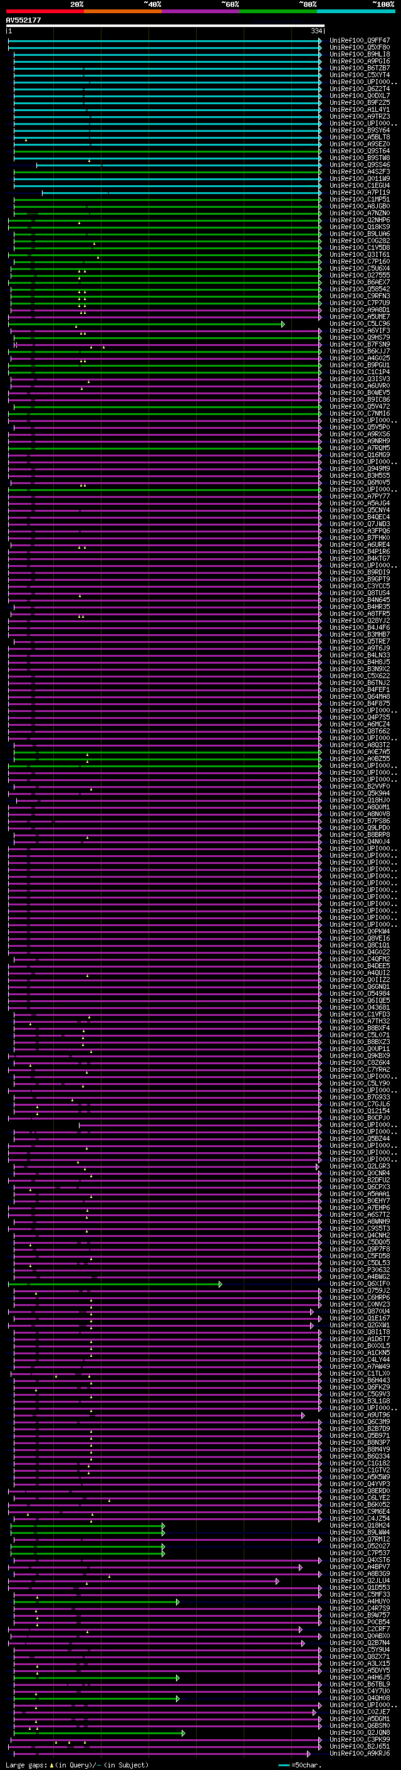Choose the UniRef100_Q18KS9 entry
The width and height of the screenshot is (401, 1770).
360,227
